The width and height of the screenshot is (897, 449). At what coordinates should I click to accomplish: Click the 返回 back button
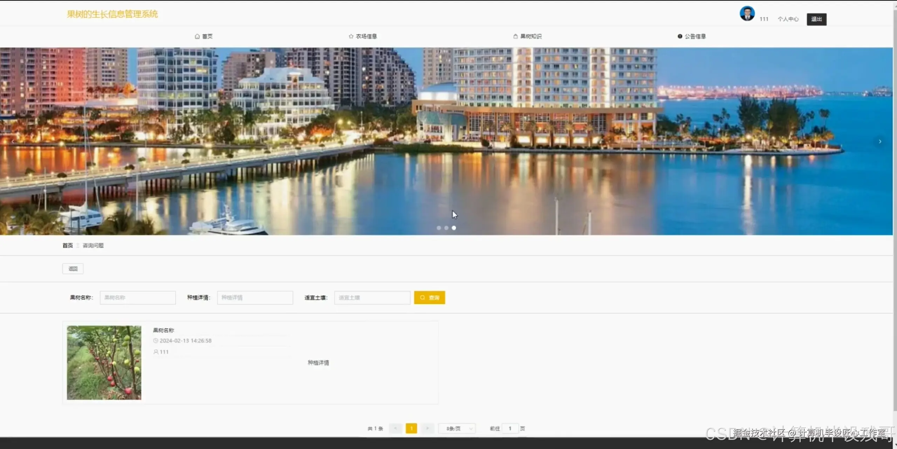coord(73,269)
